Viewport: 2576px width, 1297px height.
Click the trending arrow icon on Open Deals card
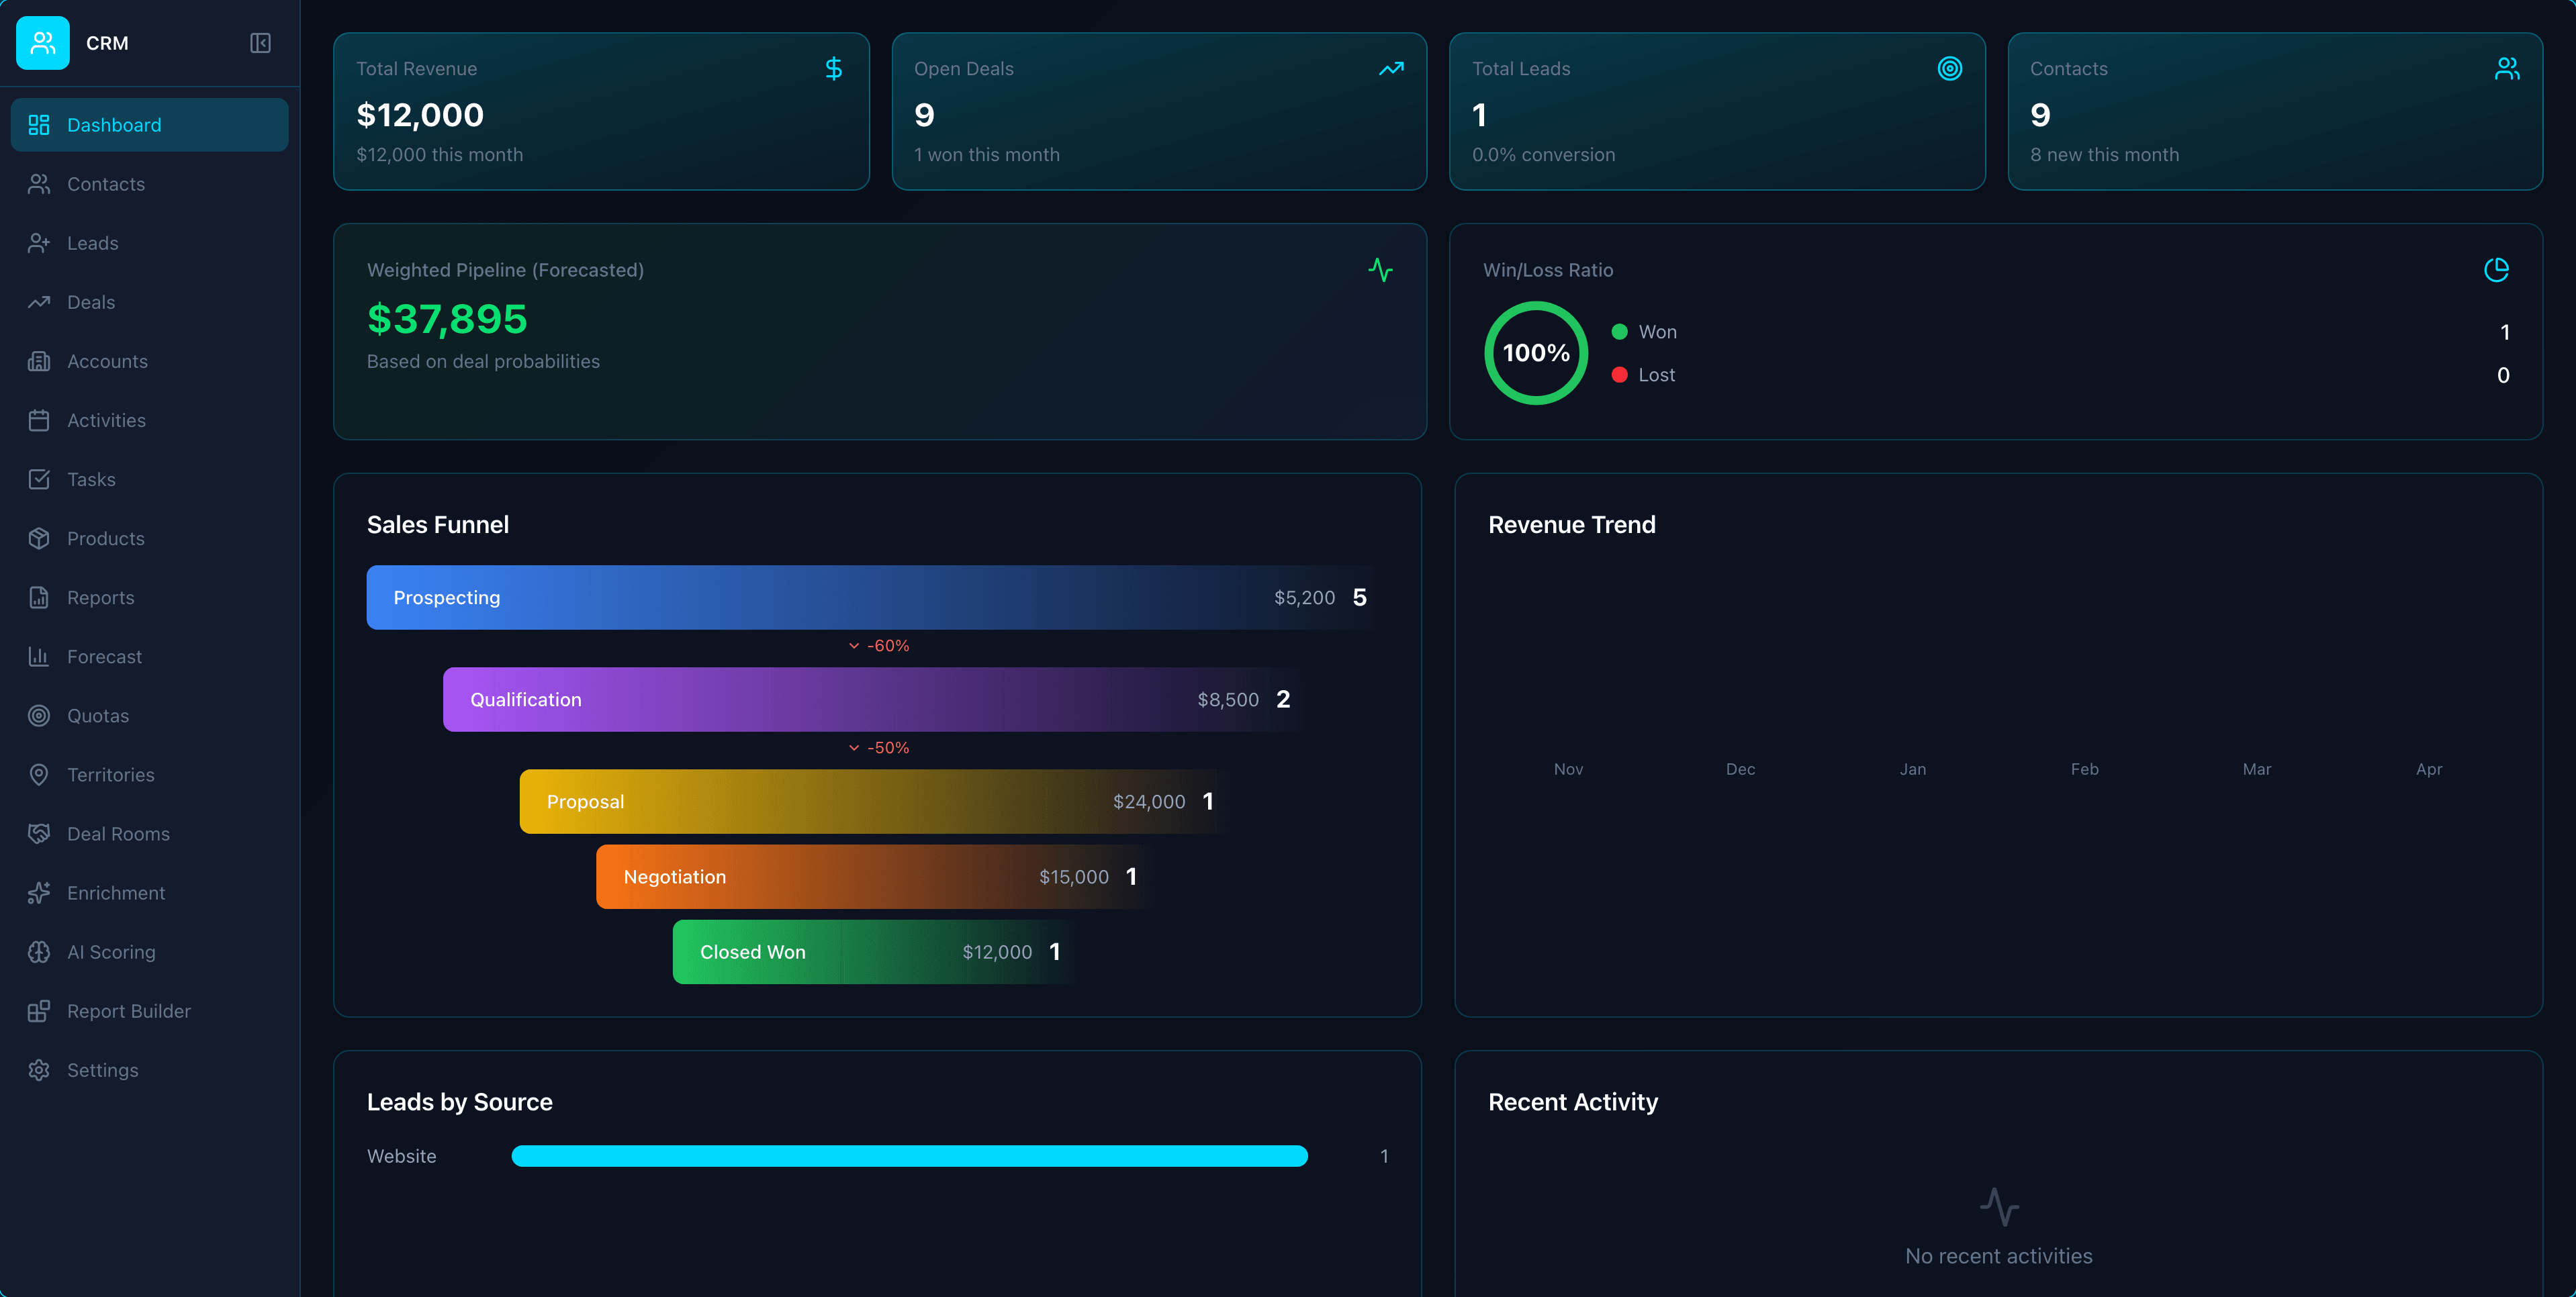point(1391,69)
